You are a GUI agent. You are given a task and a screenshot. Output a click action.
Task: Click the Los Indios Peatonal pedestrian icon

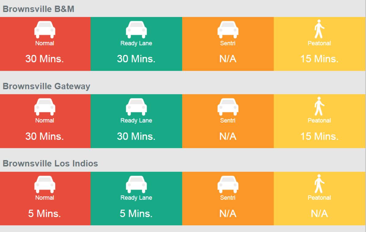click(319, 184)
